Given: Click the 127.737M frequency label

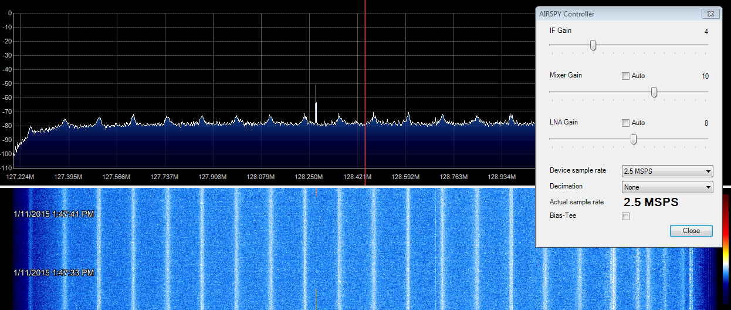Looking at the screenshot, I should point(164,176).
